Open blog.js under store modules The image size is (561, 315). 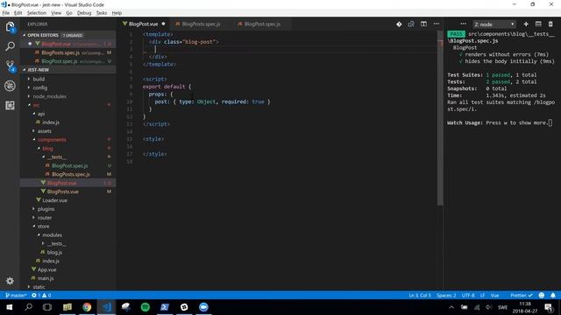click(54, 252)
